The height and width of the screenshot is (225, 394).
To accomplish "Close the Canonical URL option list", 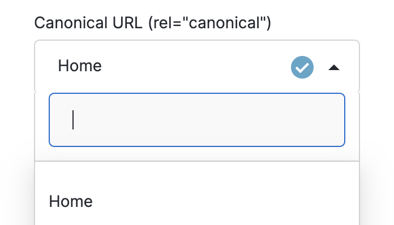I will point(334,67).
